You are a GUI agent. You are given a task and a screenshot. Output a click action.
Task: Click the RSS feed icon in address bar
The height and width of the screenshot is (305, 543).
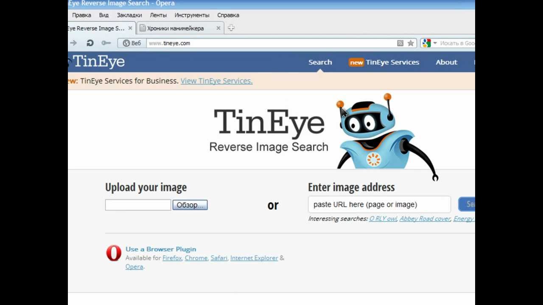(400, 43)
